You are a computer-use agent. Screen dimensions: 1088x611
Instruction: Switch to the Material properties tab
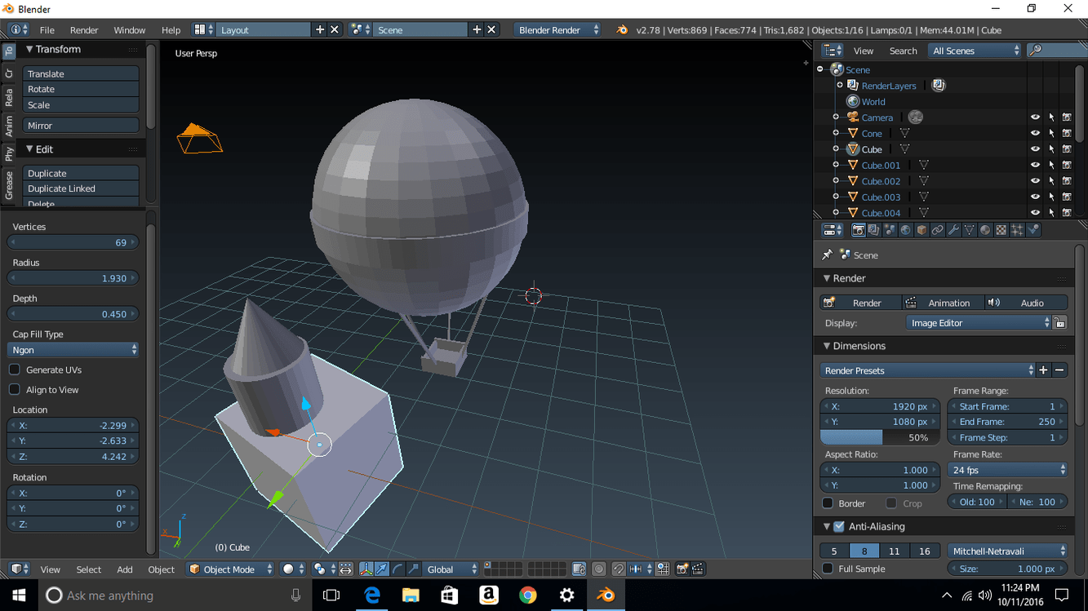click(985, 231)
